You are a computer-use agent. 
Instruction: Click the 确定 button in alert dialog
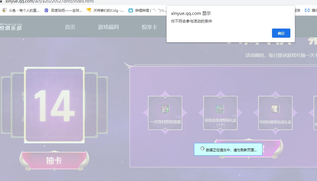pyautogui.click(x=281, y=33)
